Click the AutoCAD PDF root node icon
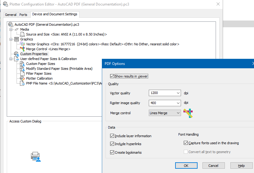The width and height of the screenshot is (254, 173). [x=11, y=24]
